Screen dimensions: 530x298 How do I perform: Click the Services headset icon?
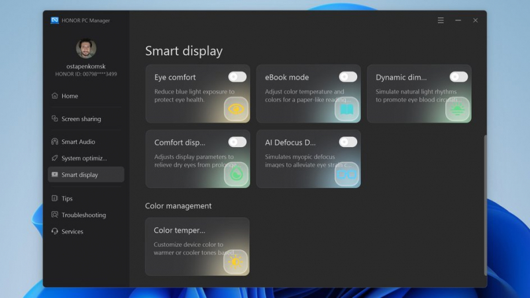click(x=54, y=231)
